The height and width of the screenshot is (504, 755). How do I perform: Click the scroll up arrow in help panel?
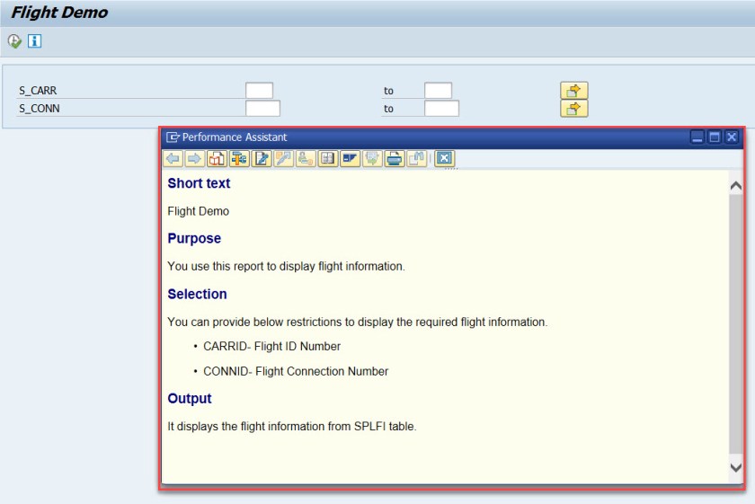(x=736, y=185)
